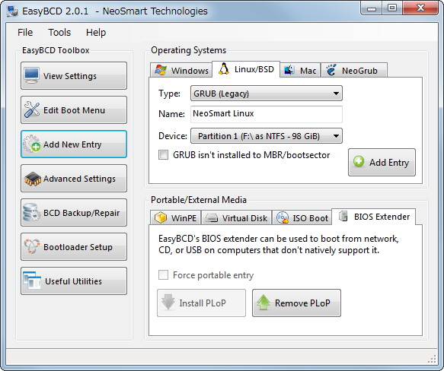
Task: Click the Name field containing NeoSmart Linux
Action: (267, 114)
